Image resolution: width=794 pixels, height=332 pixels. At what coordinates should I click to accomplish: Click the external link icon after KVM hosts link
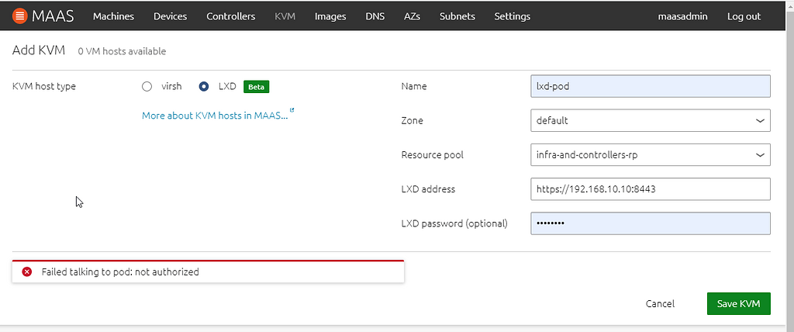(292, 110)
